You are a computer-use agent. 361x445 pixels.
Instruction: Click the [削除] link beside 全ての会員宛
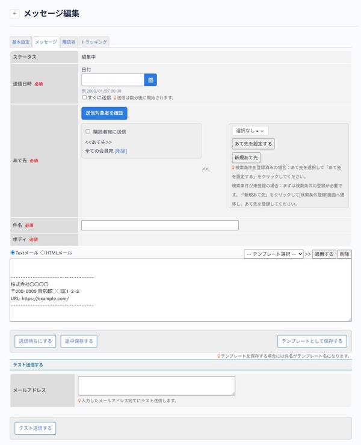coord(121,151)
